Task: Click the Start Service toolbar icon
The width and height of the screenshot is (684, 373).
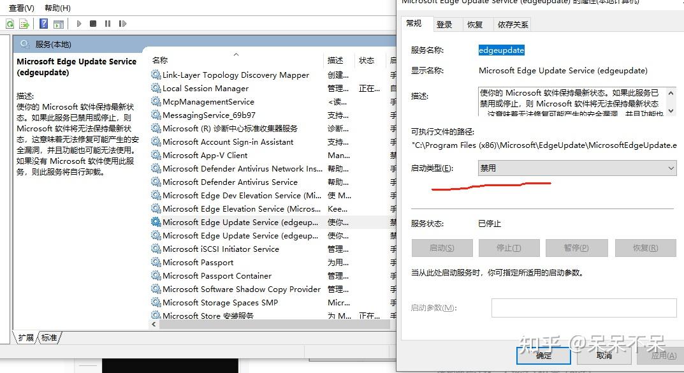Action: click(78, 24)
